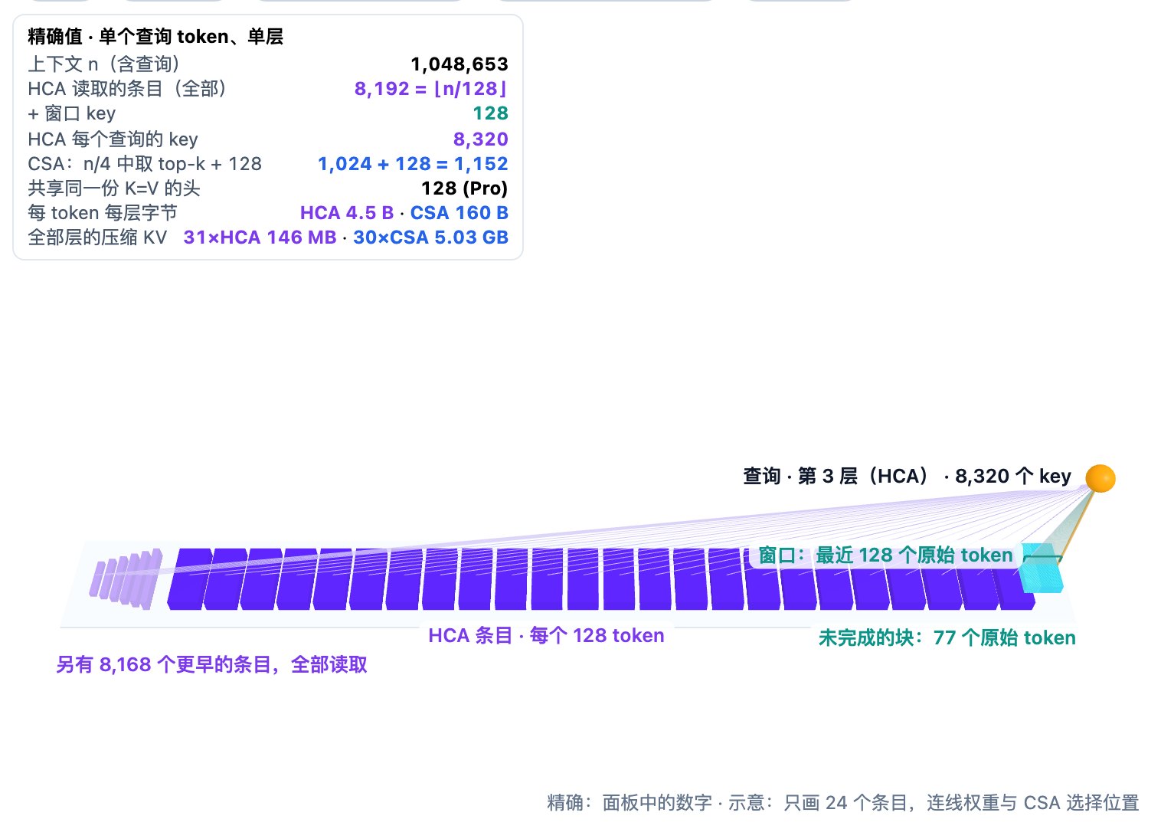Select the purple value "8,320"
Image resolution: width=1161 pixels, height=829 pixels.
481,139
